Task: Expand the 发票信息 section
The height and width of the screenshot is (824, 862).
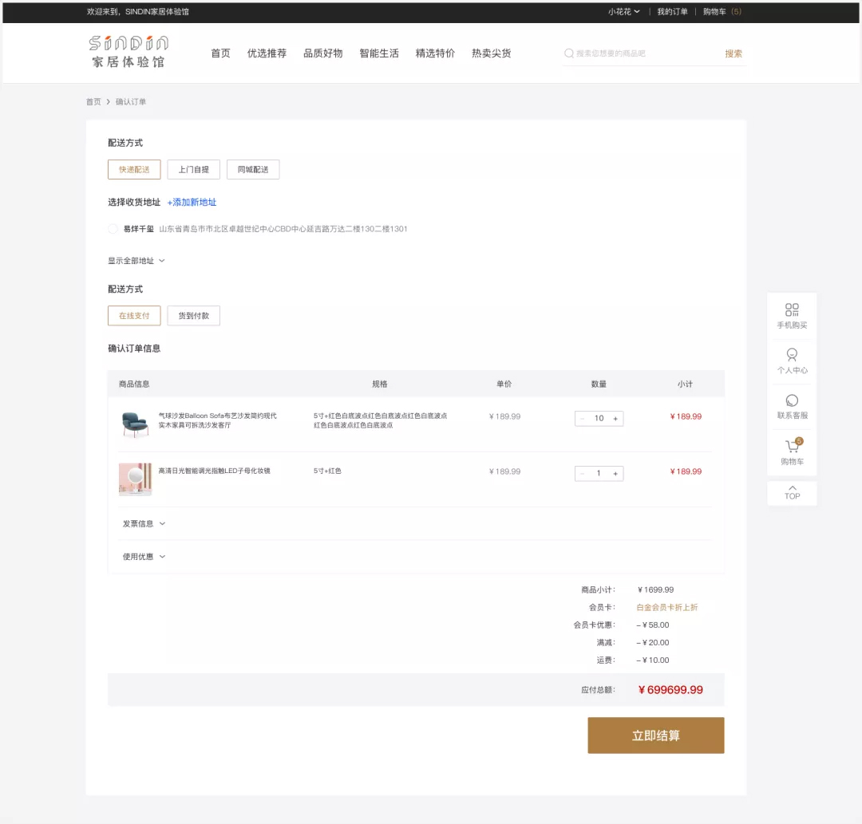Action: pos(144,524)
